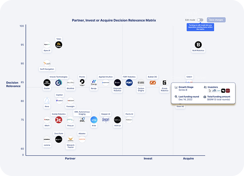Screen dimensions: 244x176
Task: Select the iMerit logo icon
Action: (47, 120)
